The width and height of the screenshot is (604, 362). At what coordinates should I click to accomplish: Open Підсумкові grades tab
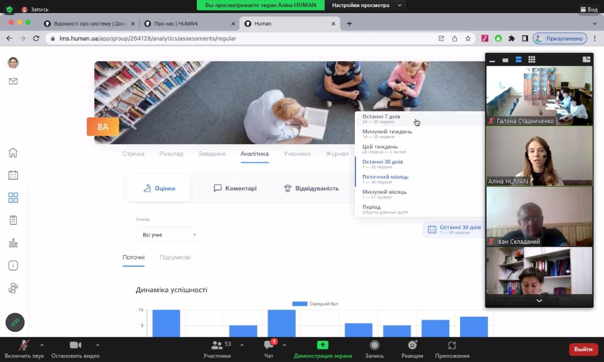[175, 257]
